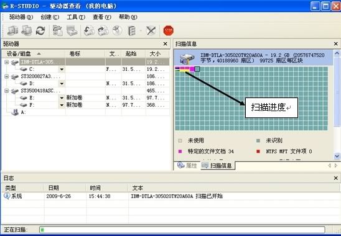Click scan info panel scrollbar down arrow
This screenshot has width=341, height=236.
337,156
